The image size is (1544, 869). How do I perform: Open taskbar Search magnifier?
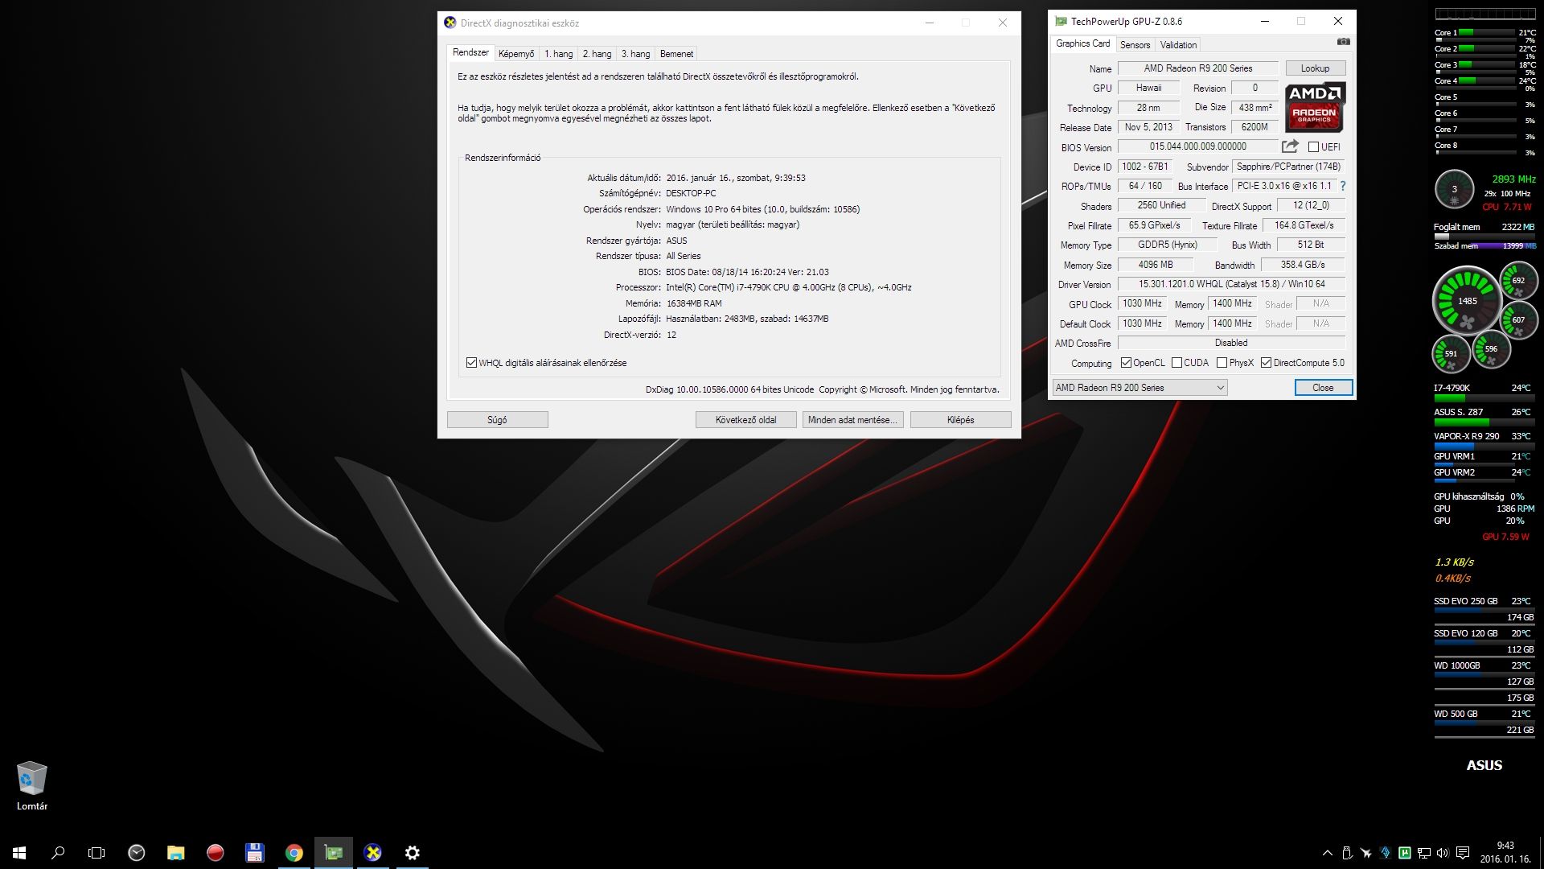click(x=58, y=853)
